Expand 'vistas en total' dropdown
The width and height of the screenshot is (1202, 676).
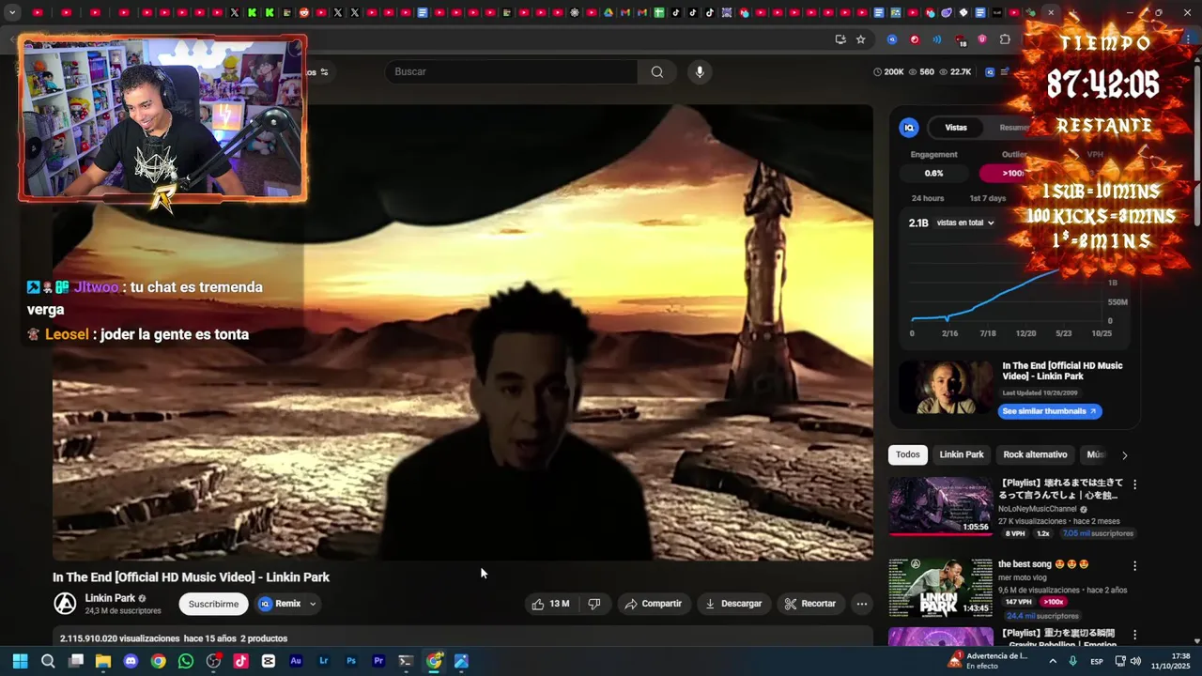click(x=965, y=223)
